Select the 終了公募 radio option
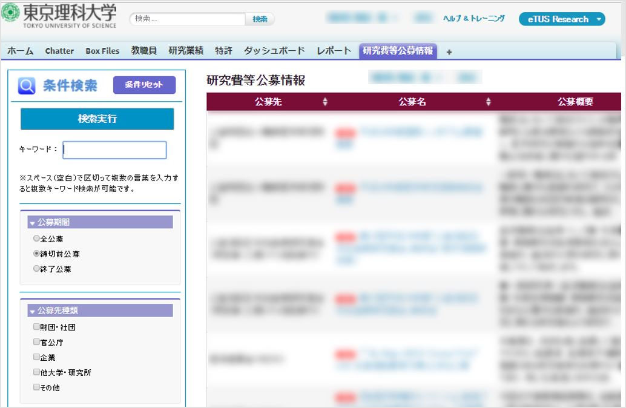Viewport: 626px width, 408px height. pos(37,268)
